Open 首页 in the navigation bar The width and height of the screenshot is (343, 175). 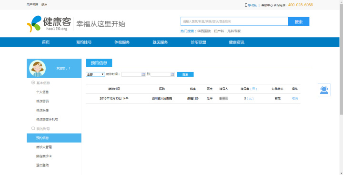(46, 42)
